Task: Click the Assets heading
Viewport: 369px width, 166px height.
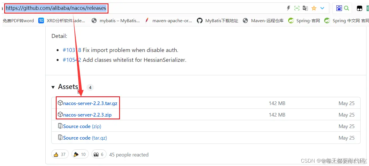Action: [68, 87]
